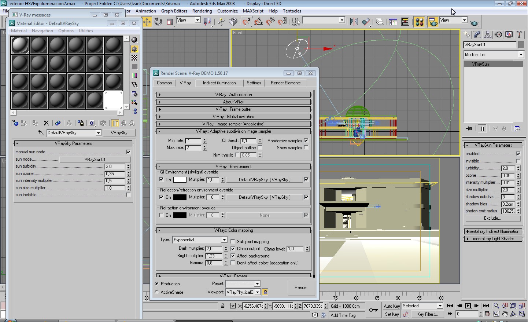Click the Zoom magnifier viewport tool
Image resolution: width=528 pixels, height=322 pixels.
[496, 306]
